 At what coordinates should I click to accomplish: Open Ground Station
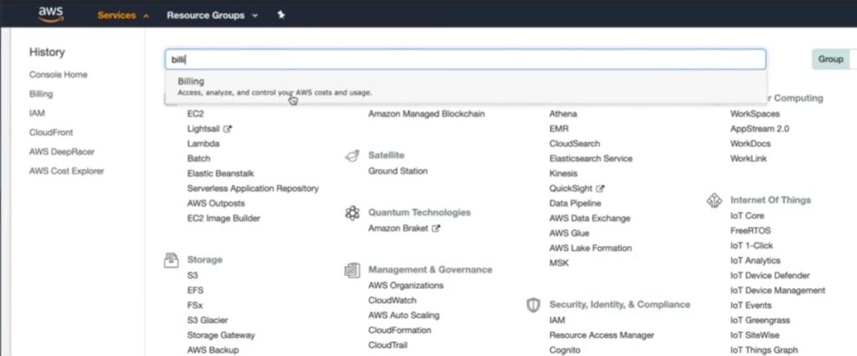398,171
